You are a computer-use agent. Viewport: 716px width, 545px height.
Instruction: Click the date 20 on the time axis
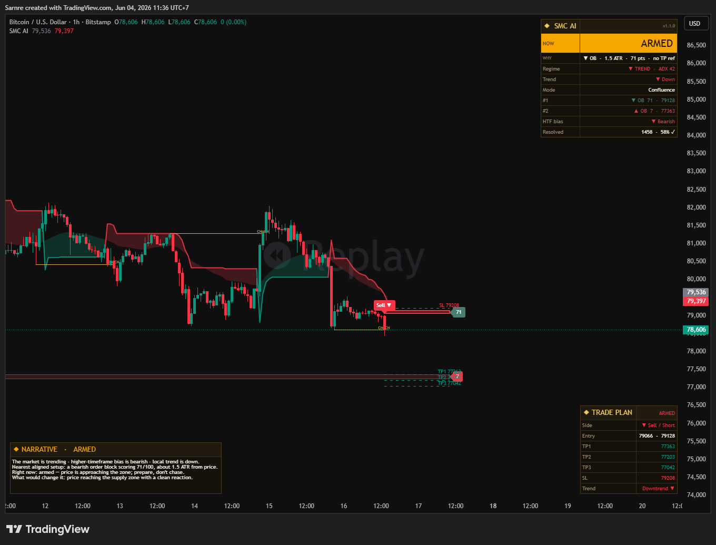[x=642, y=506]
